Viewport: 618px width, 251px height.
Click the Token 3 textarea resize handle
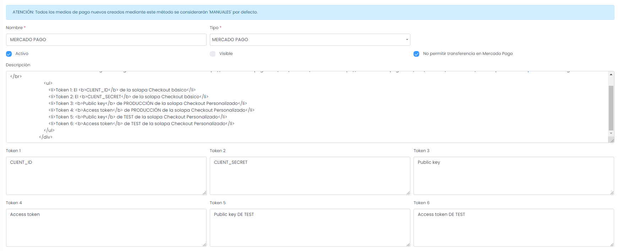point(612,193)
